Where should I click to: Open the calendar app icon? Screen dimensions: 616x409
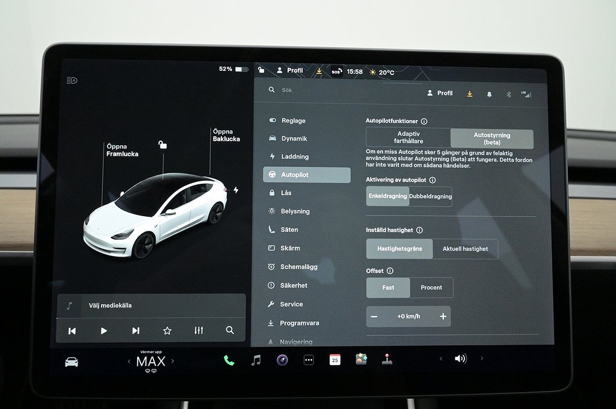click(x=334, y=360)
